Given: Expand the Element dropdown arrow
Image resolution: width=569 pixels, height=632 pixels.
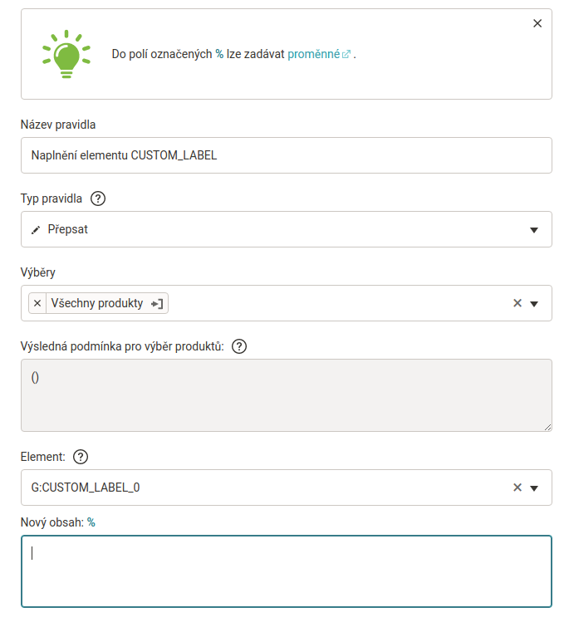Looking at the screenshot, I should pos(534,487).
